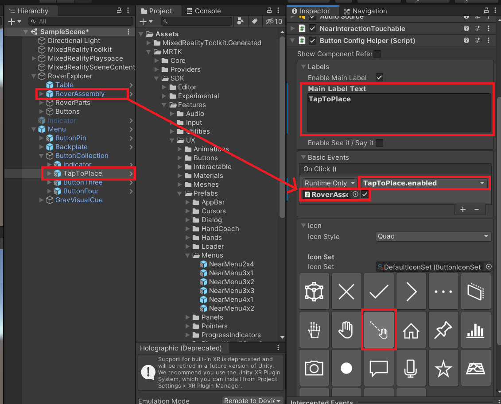Pick the checkmark icon tile

(x=379, y=291)
